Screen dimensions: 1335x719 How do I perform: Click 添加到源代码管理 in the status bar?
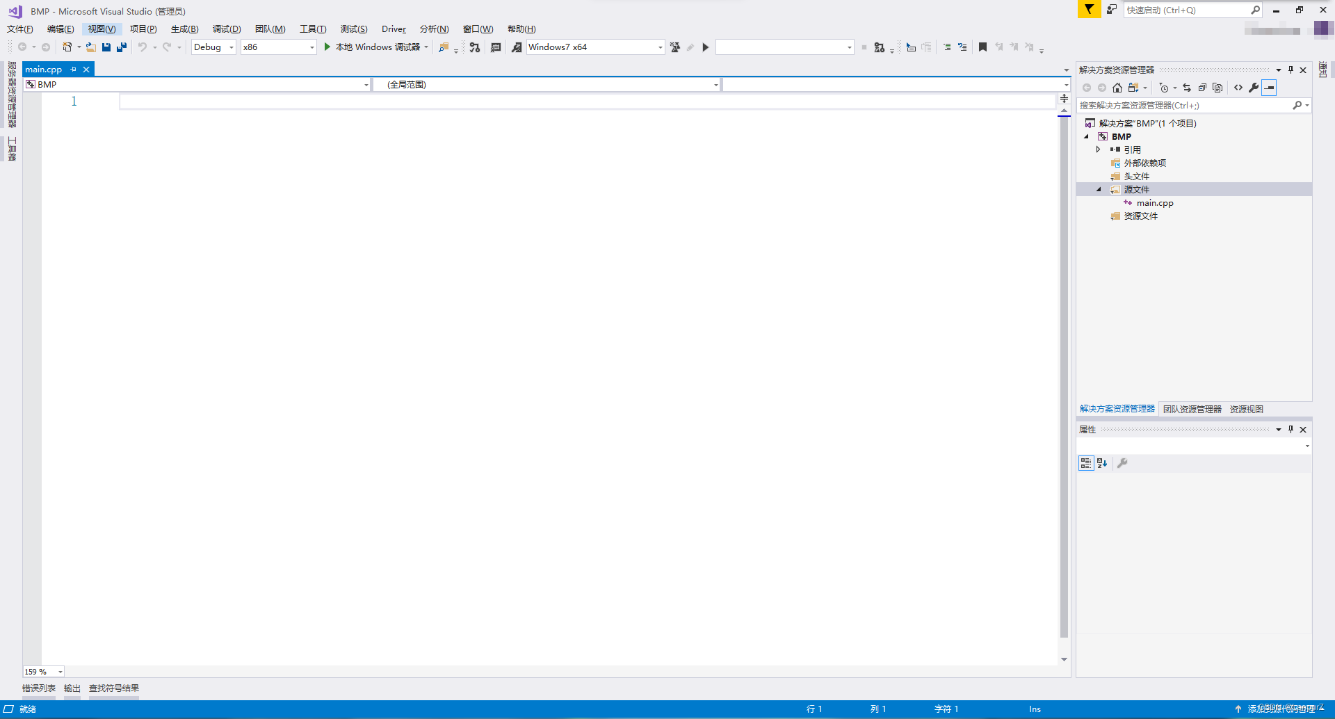(1281, 709)
